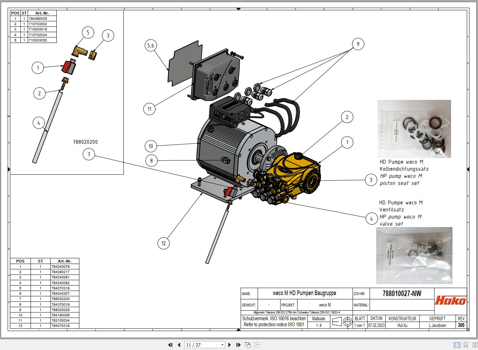Click part number 784070318 in lower table

(61, 288)
